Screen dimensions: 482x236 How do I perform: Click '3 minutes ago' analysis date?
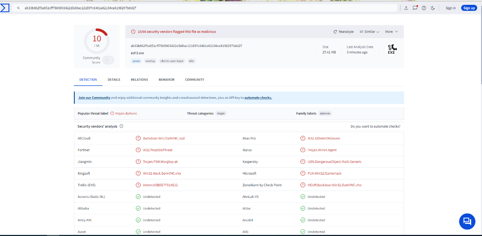click(357, 53)
